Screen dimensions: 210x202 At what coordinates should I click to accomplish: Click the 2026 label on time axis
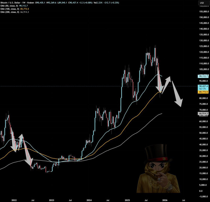click(165, 199)
